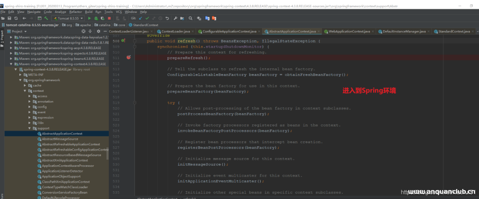Expand the META-INF folder node
Screen dimensions: 479x199
pyautogui.click(x=20, y=75)
